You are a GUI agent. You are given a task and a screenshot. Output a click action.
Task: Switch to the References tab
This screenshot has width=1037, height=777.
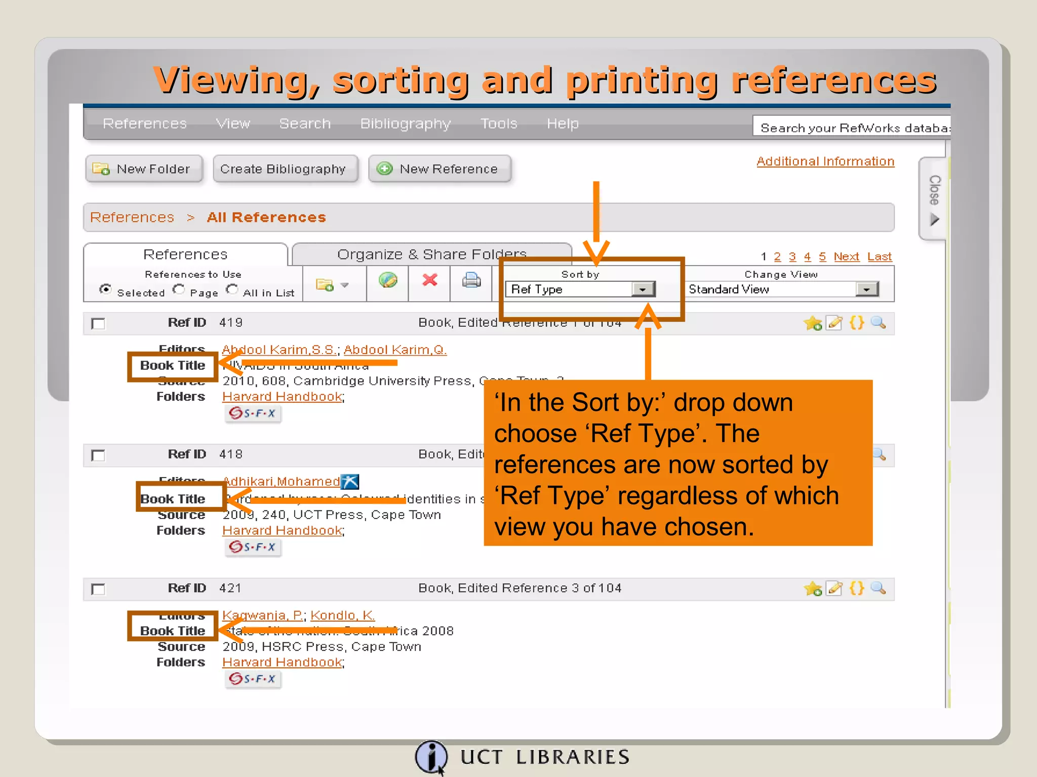[x=185, y=254]
